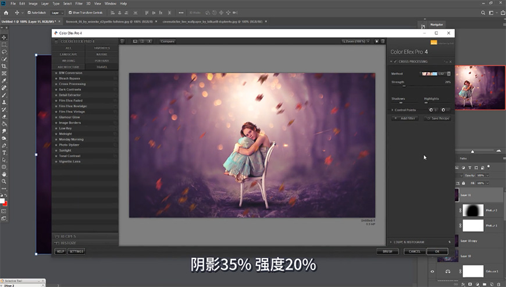Select the Brush tool
The width and height of the screenshot is (506, 287).
(x=4, y=95)
